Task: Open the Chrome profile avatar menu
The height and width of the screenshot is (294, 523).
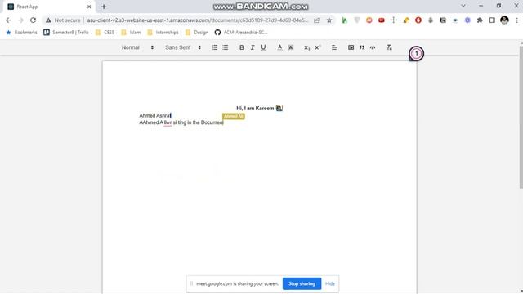Action: pyautogui.click(x=504, y=20)
